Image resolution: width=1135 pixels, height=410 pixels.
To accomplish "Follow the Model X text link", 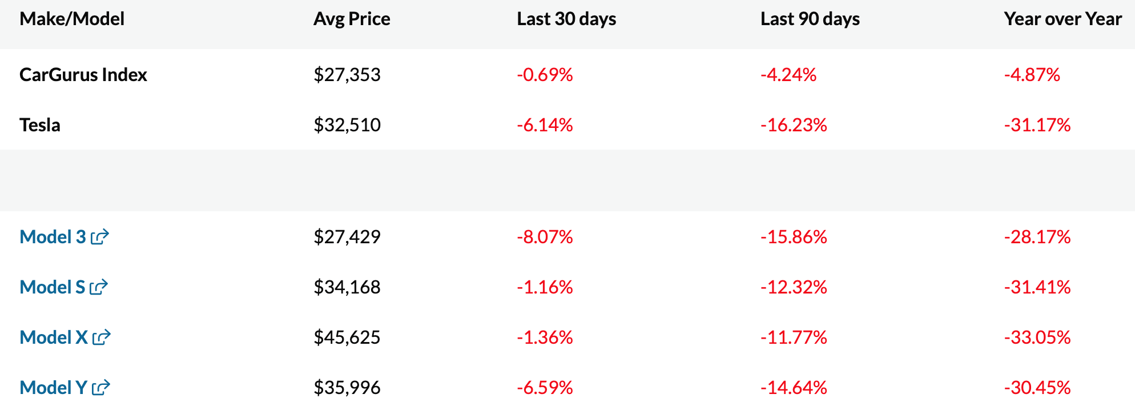I will point(54,337).
